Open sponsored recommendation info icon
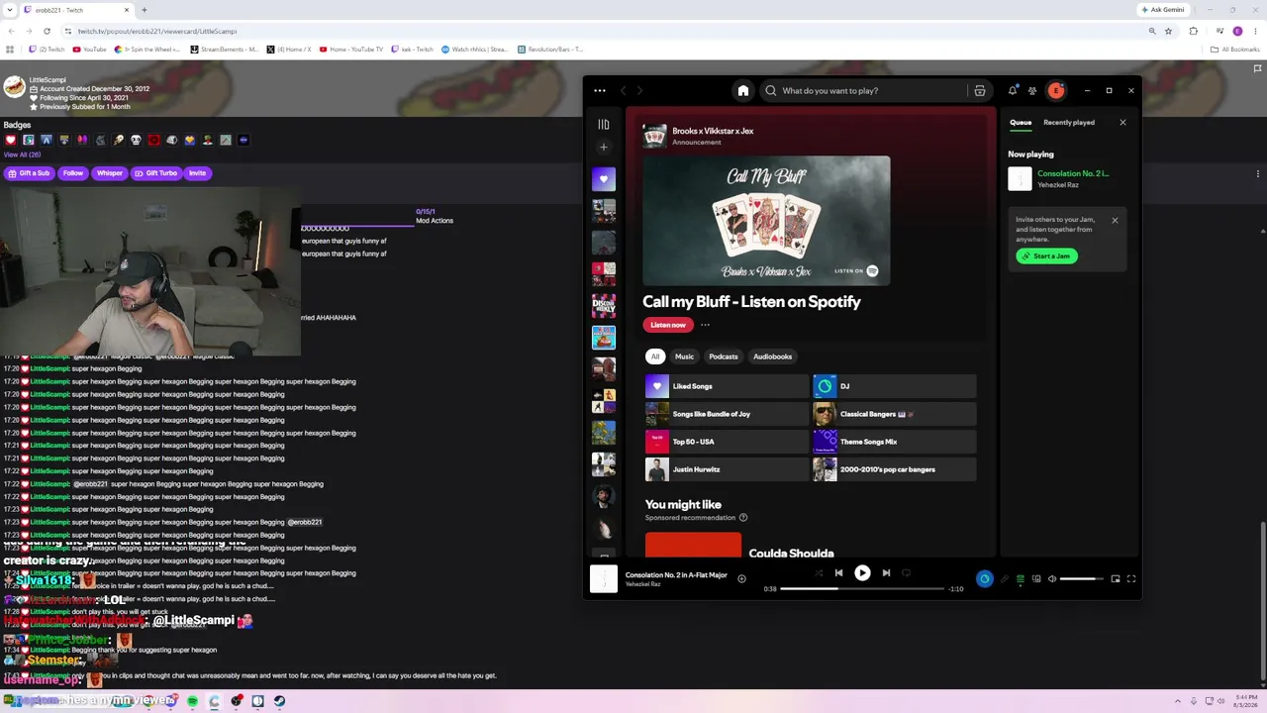 (743, 518)
